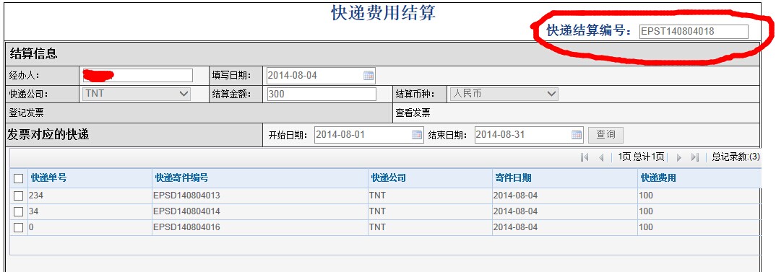Click the 登记发票 link

pyautogui.click(x=26, y=113)
